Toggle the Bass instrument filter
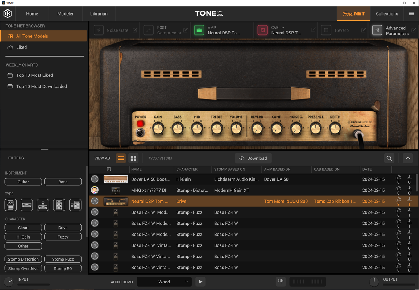 63,182
